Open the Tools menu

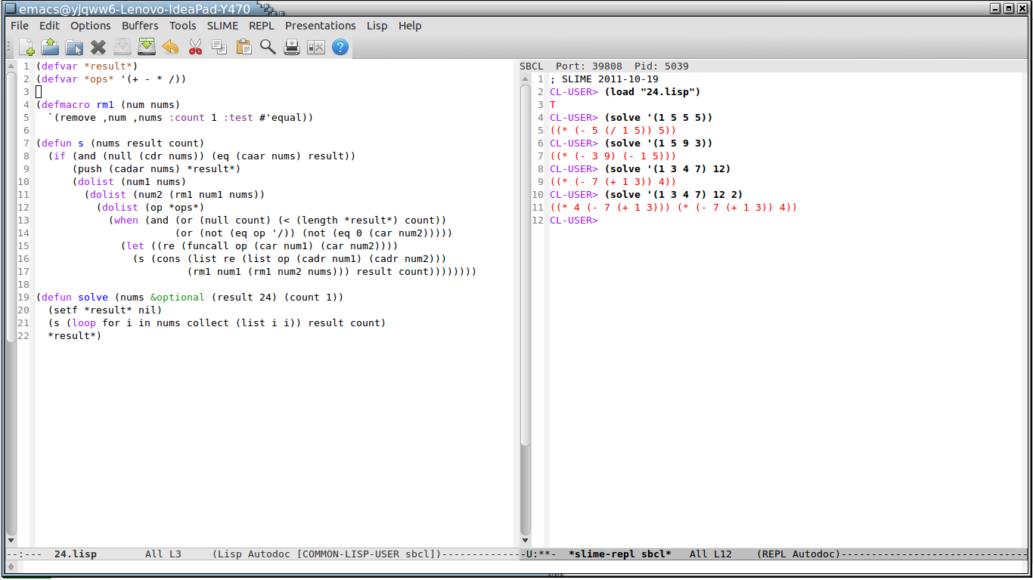point(183,26)
